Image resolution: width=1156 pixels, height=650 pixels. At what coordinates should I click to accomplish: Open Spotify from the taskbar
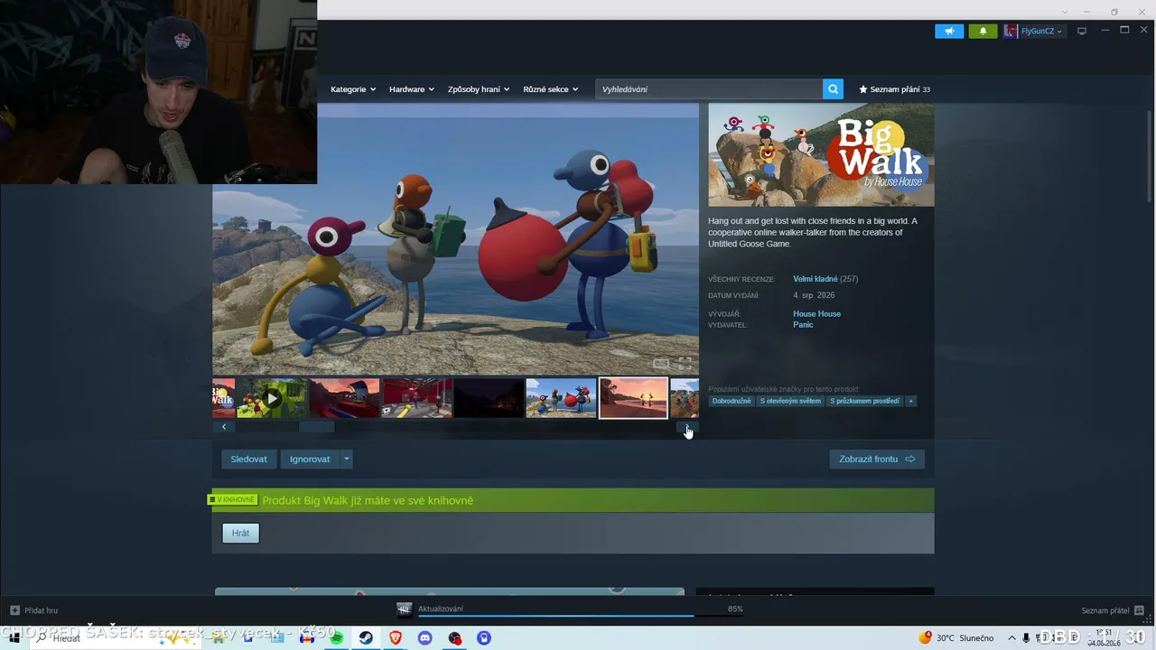(x=336, y=638)
